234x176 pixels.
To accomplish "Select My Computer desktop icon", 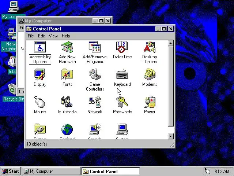I will click(x=14, y=7).
